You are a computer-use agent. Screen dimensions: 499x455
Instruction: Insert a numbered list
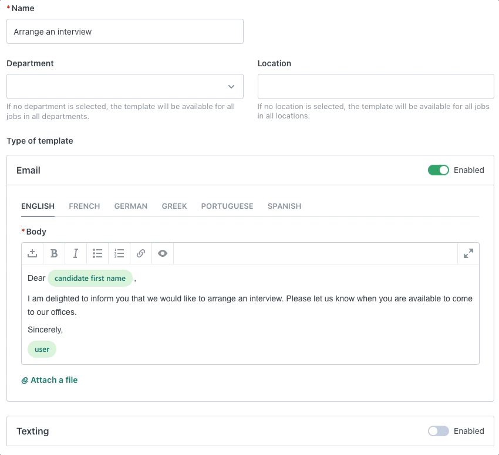[119, 253]
